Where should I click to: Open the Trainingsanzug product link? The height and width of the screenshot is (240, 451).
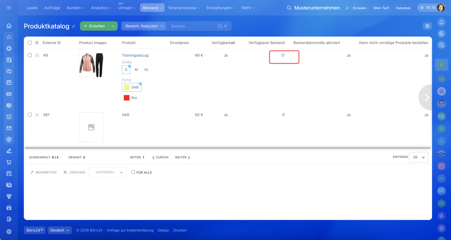(135, 55)
